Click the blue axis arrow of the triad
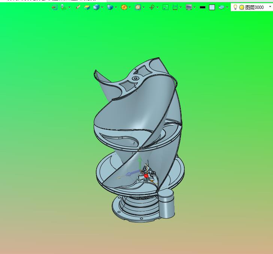The image size is (273, 254). point(133,173)
